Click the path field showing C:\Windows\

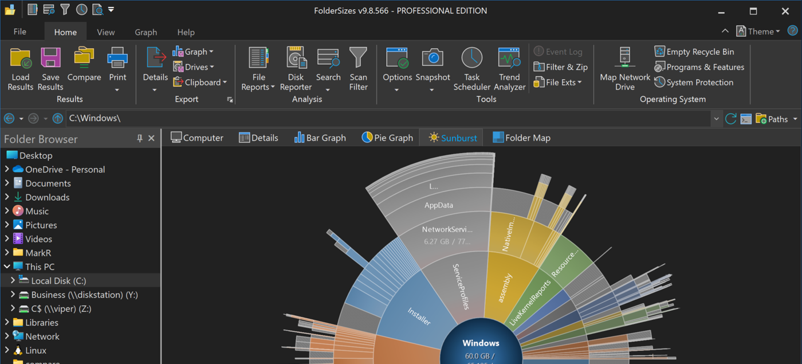[x=388, y=119]
